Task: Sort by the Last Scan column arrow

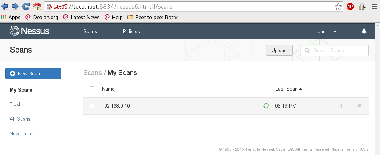Action: click(x=301, y=89)
